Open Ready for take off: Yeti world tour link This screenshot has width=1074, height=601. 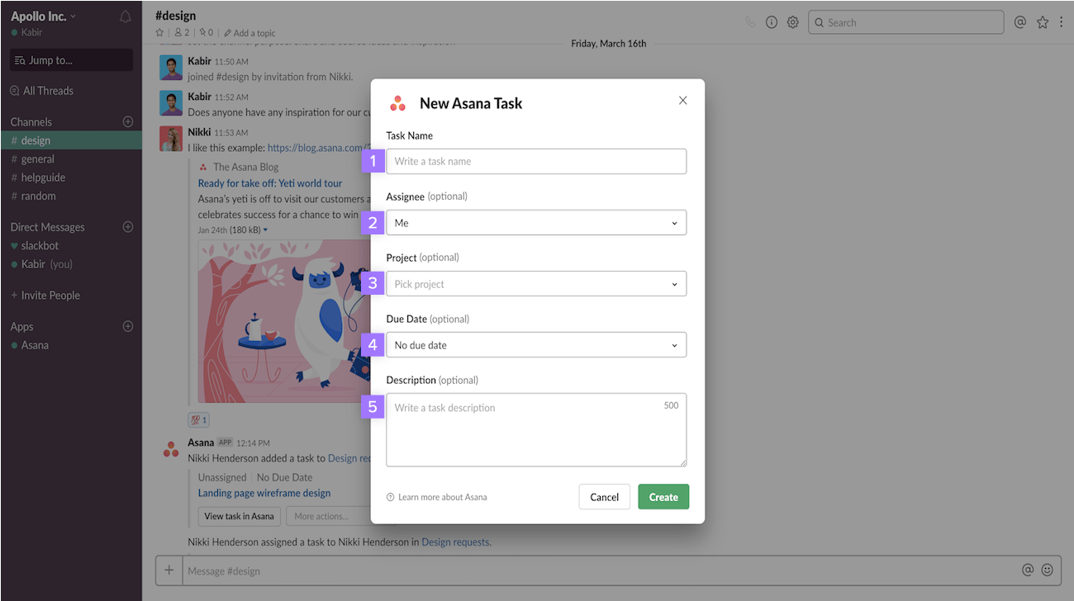point(270,183)
